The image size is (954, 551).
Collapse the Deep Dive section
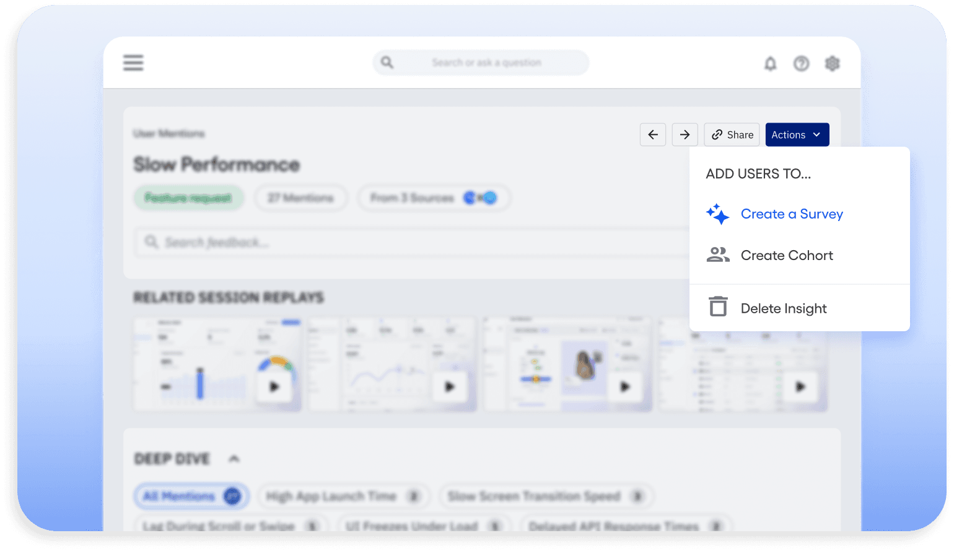234,459
